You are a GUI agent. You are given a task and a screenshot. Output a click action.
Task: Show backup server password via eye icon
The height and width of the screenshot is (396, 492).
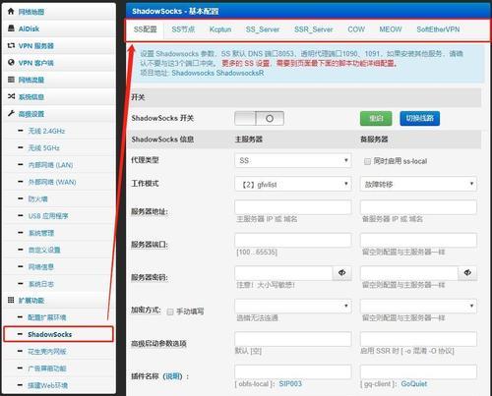point(467,273)
